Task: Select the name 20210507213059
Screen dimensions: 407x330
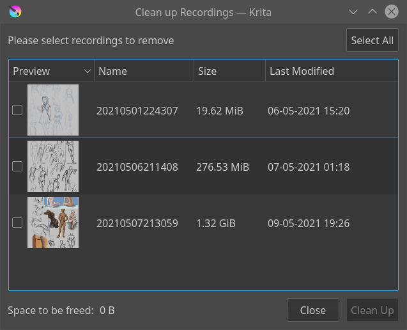Action: tap(137, 223)
